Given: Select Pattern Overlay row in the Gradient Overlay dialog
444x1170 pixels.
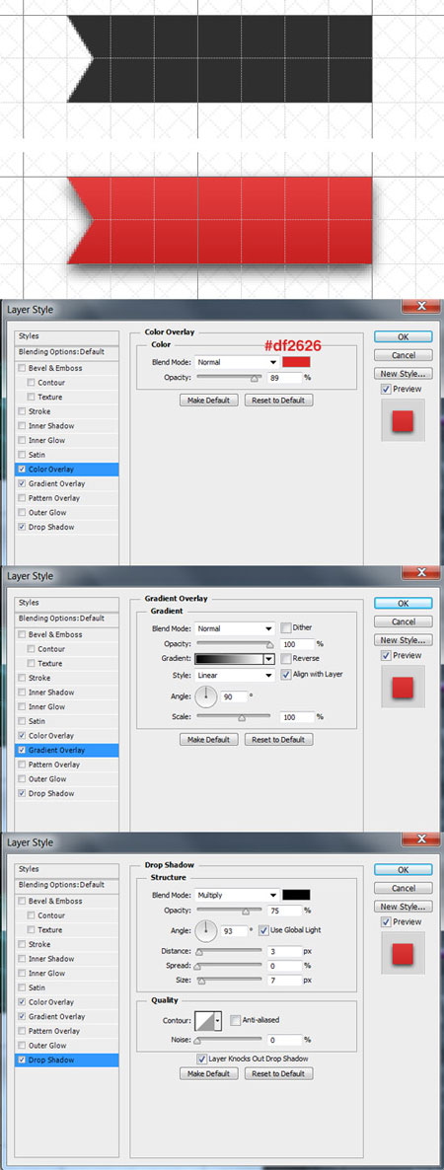Looking at the screenshot, I should pyautogui.click(x=66, y=765).
